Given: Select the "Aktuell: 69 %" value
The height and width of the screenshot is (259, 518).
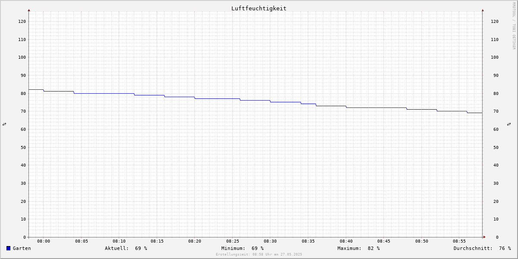Looking at the screenshot, I should 126,248.
